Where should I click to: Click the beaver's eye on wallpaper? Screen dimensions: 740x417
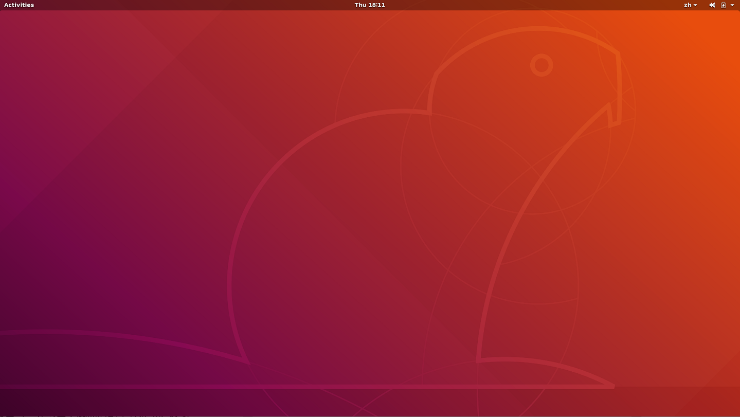coord(542,65)
